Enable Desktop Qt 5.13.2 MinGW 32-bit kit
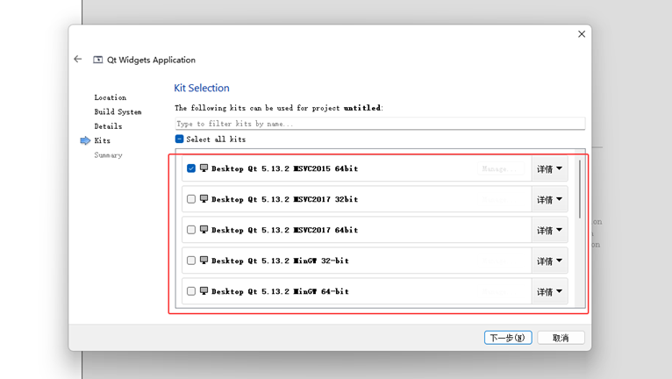This screenshot has width=672, height=379. [191, 261]
